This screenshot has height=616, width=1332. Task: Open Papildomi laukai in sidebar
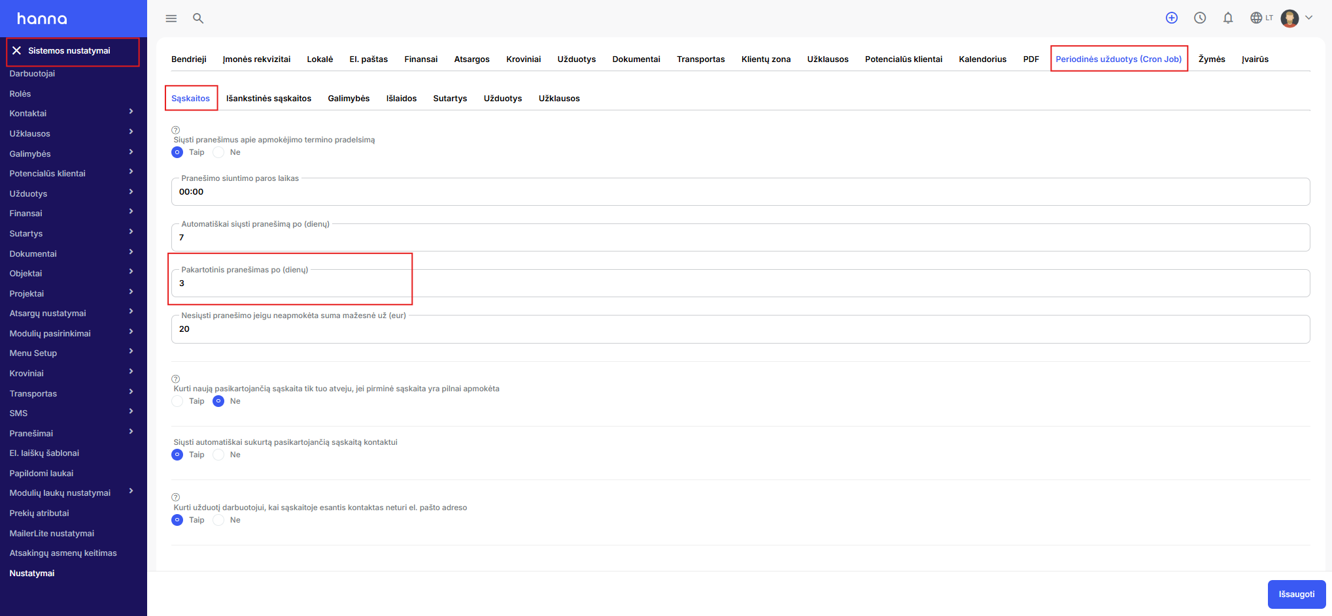coord(41,473)
